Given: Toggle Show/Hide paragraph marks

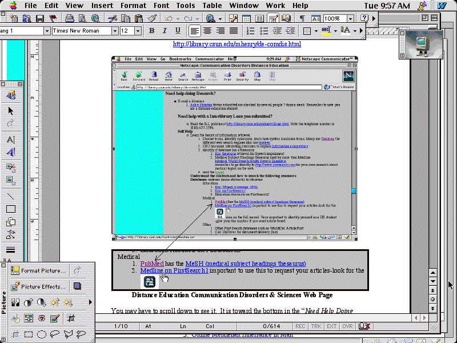Looking at the screenshot, I should (x=303, y=18).
